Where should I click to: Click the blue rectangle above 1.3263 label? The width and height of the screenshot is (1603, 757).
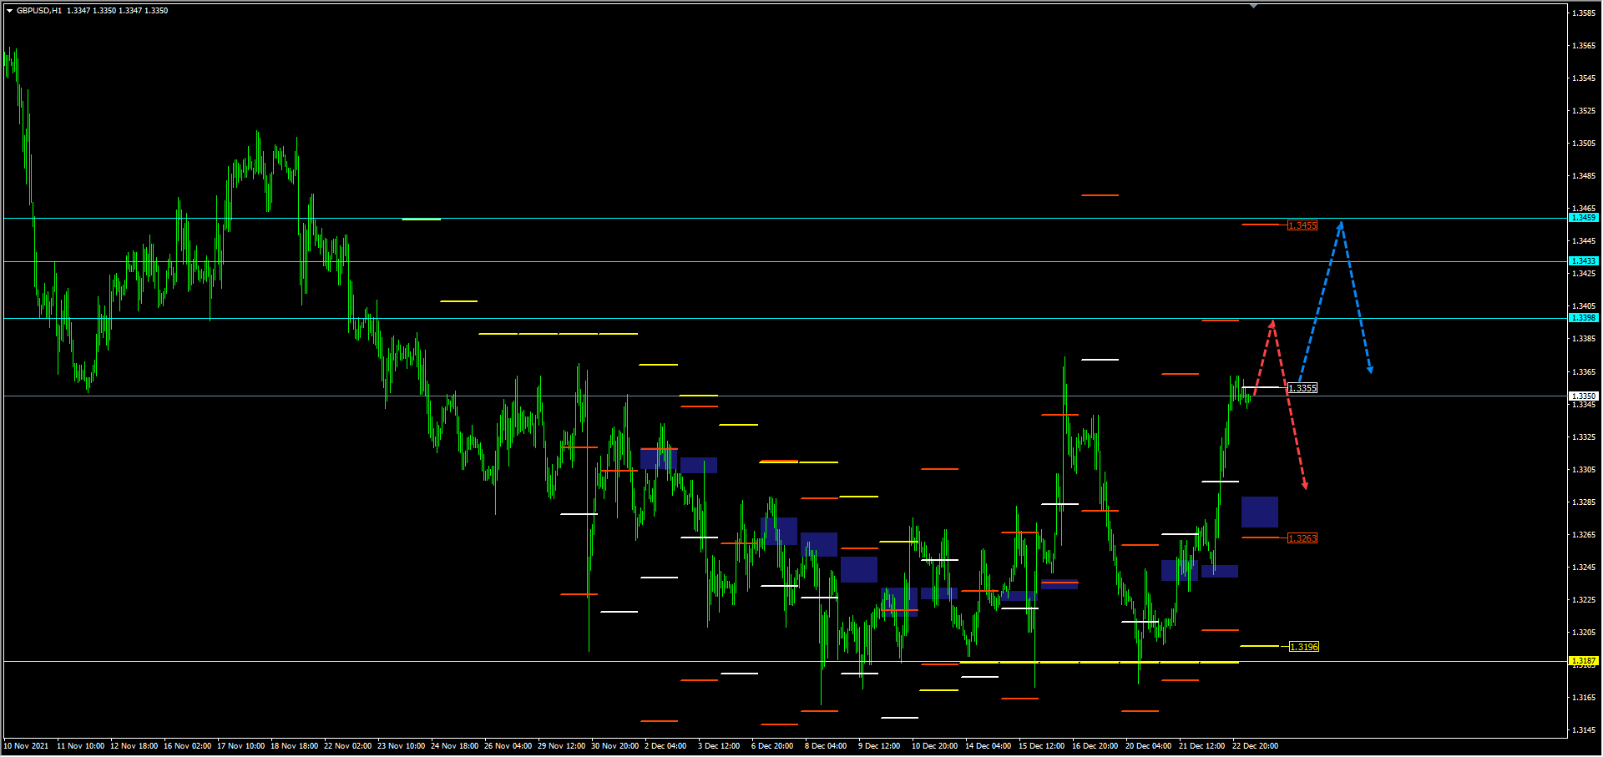(1259, 512)
